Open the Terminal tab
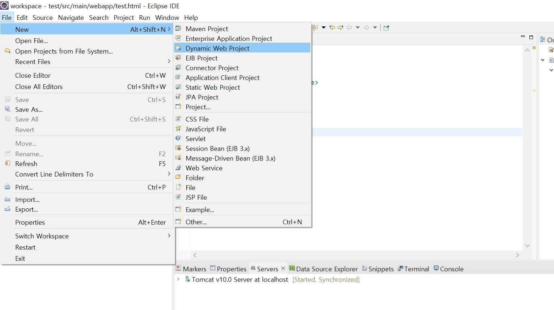Viewport: 554px width, 310px height. (414, 269)
